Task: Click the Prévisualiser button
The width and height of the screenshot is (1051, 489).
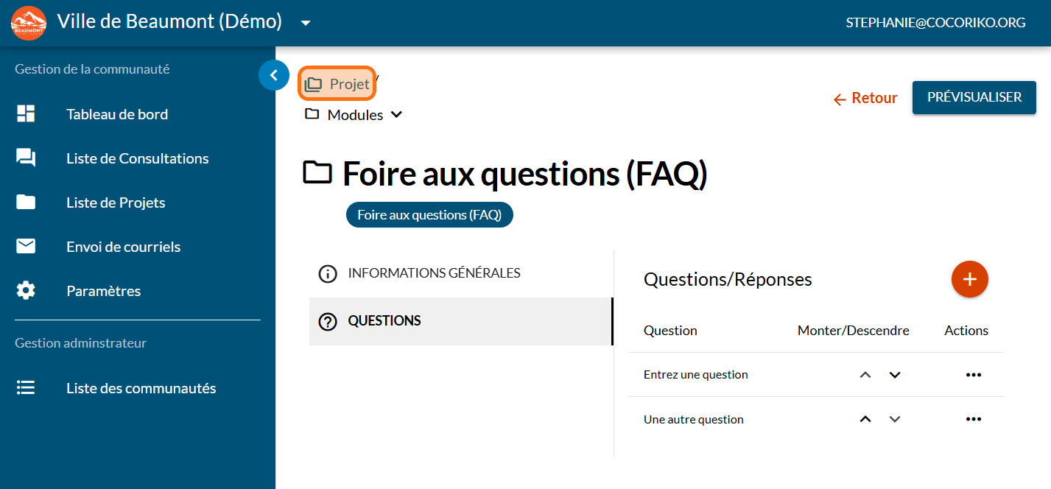Action: [974, 97]
